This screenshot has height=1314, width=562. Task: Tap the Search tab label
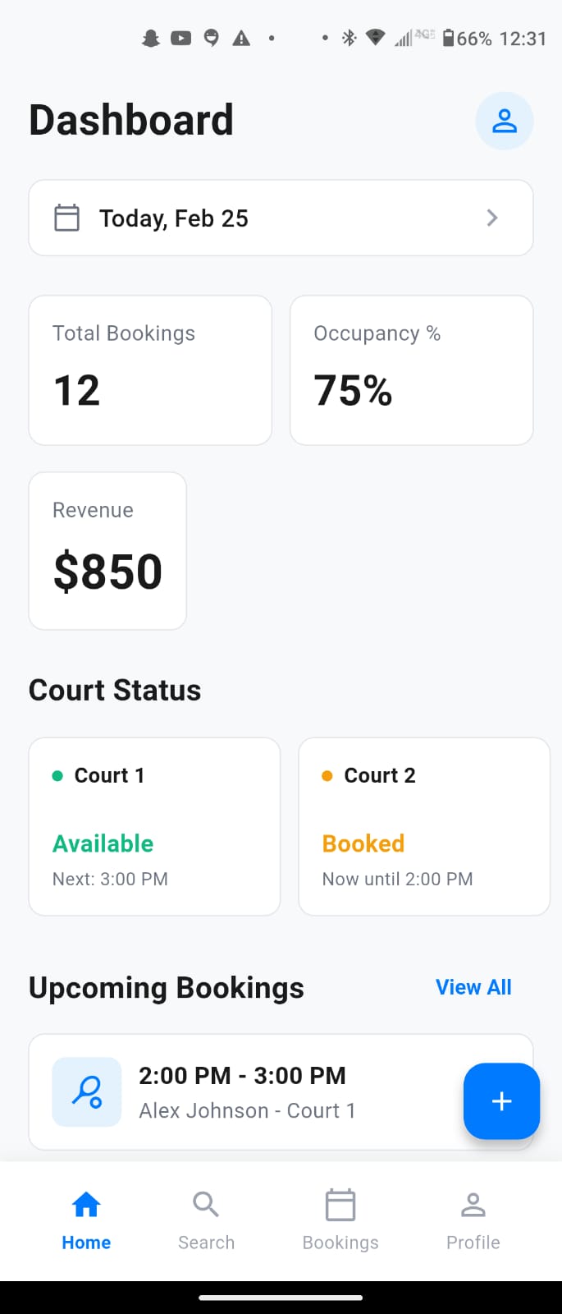pyautogui.click(x=206, y=1243)
